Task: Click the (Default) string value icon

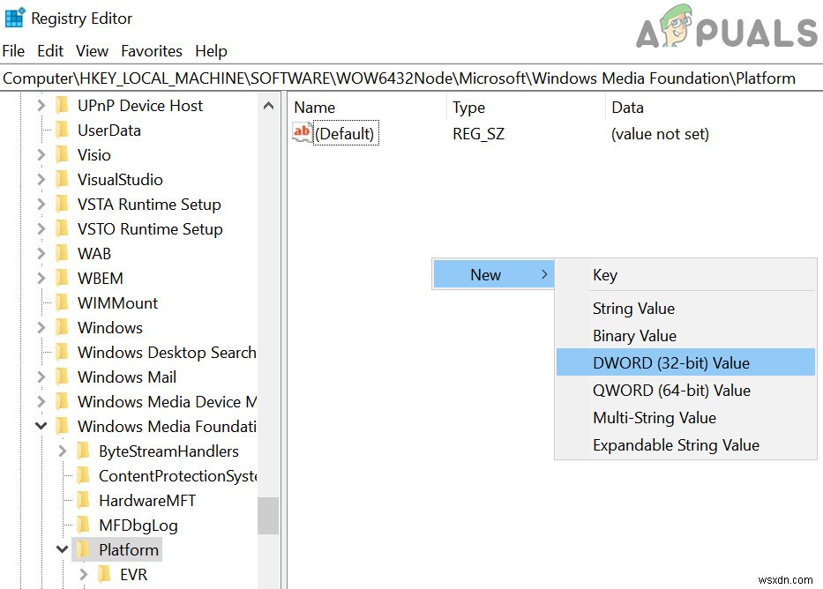Action: click(x=302, y=133)
